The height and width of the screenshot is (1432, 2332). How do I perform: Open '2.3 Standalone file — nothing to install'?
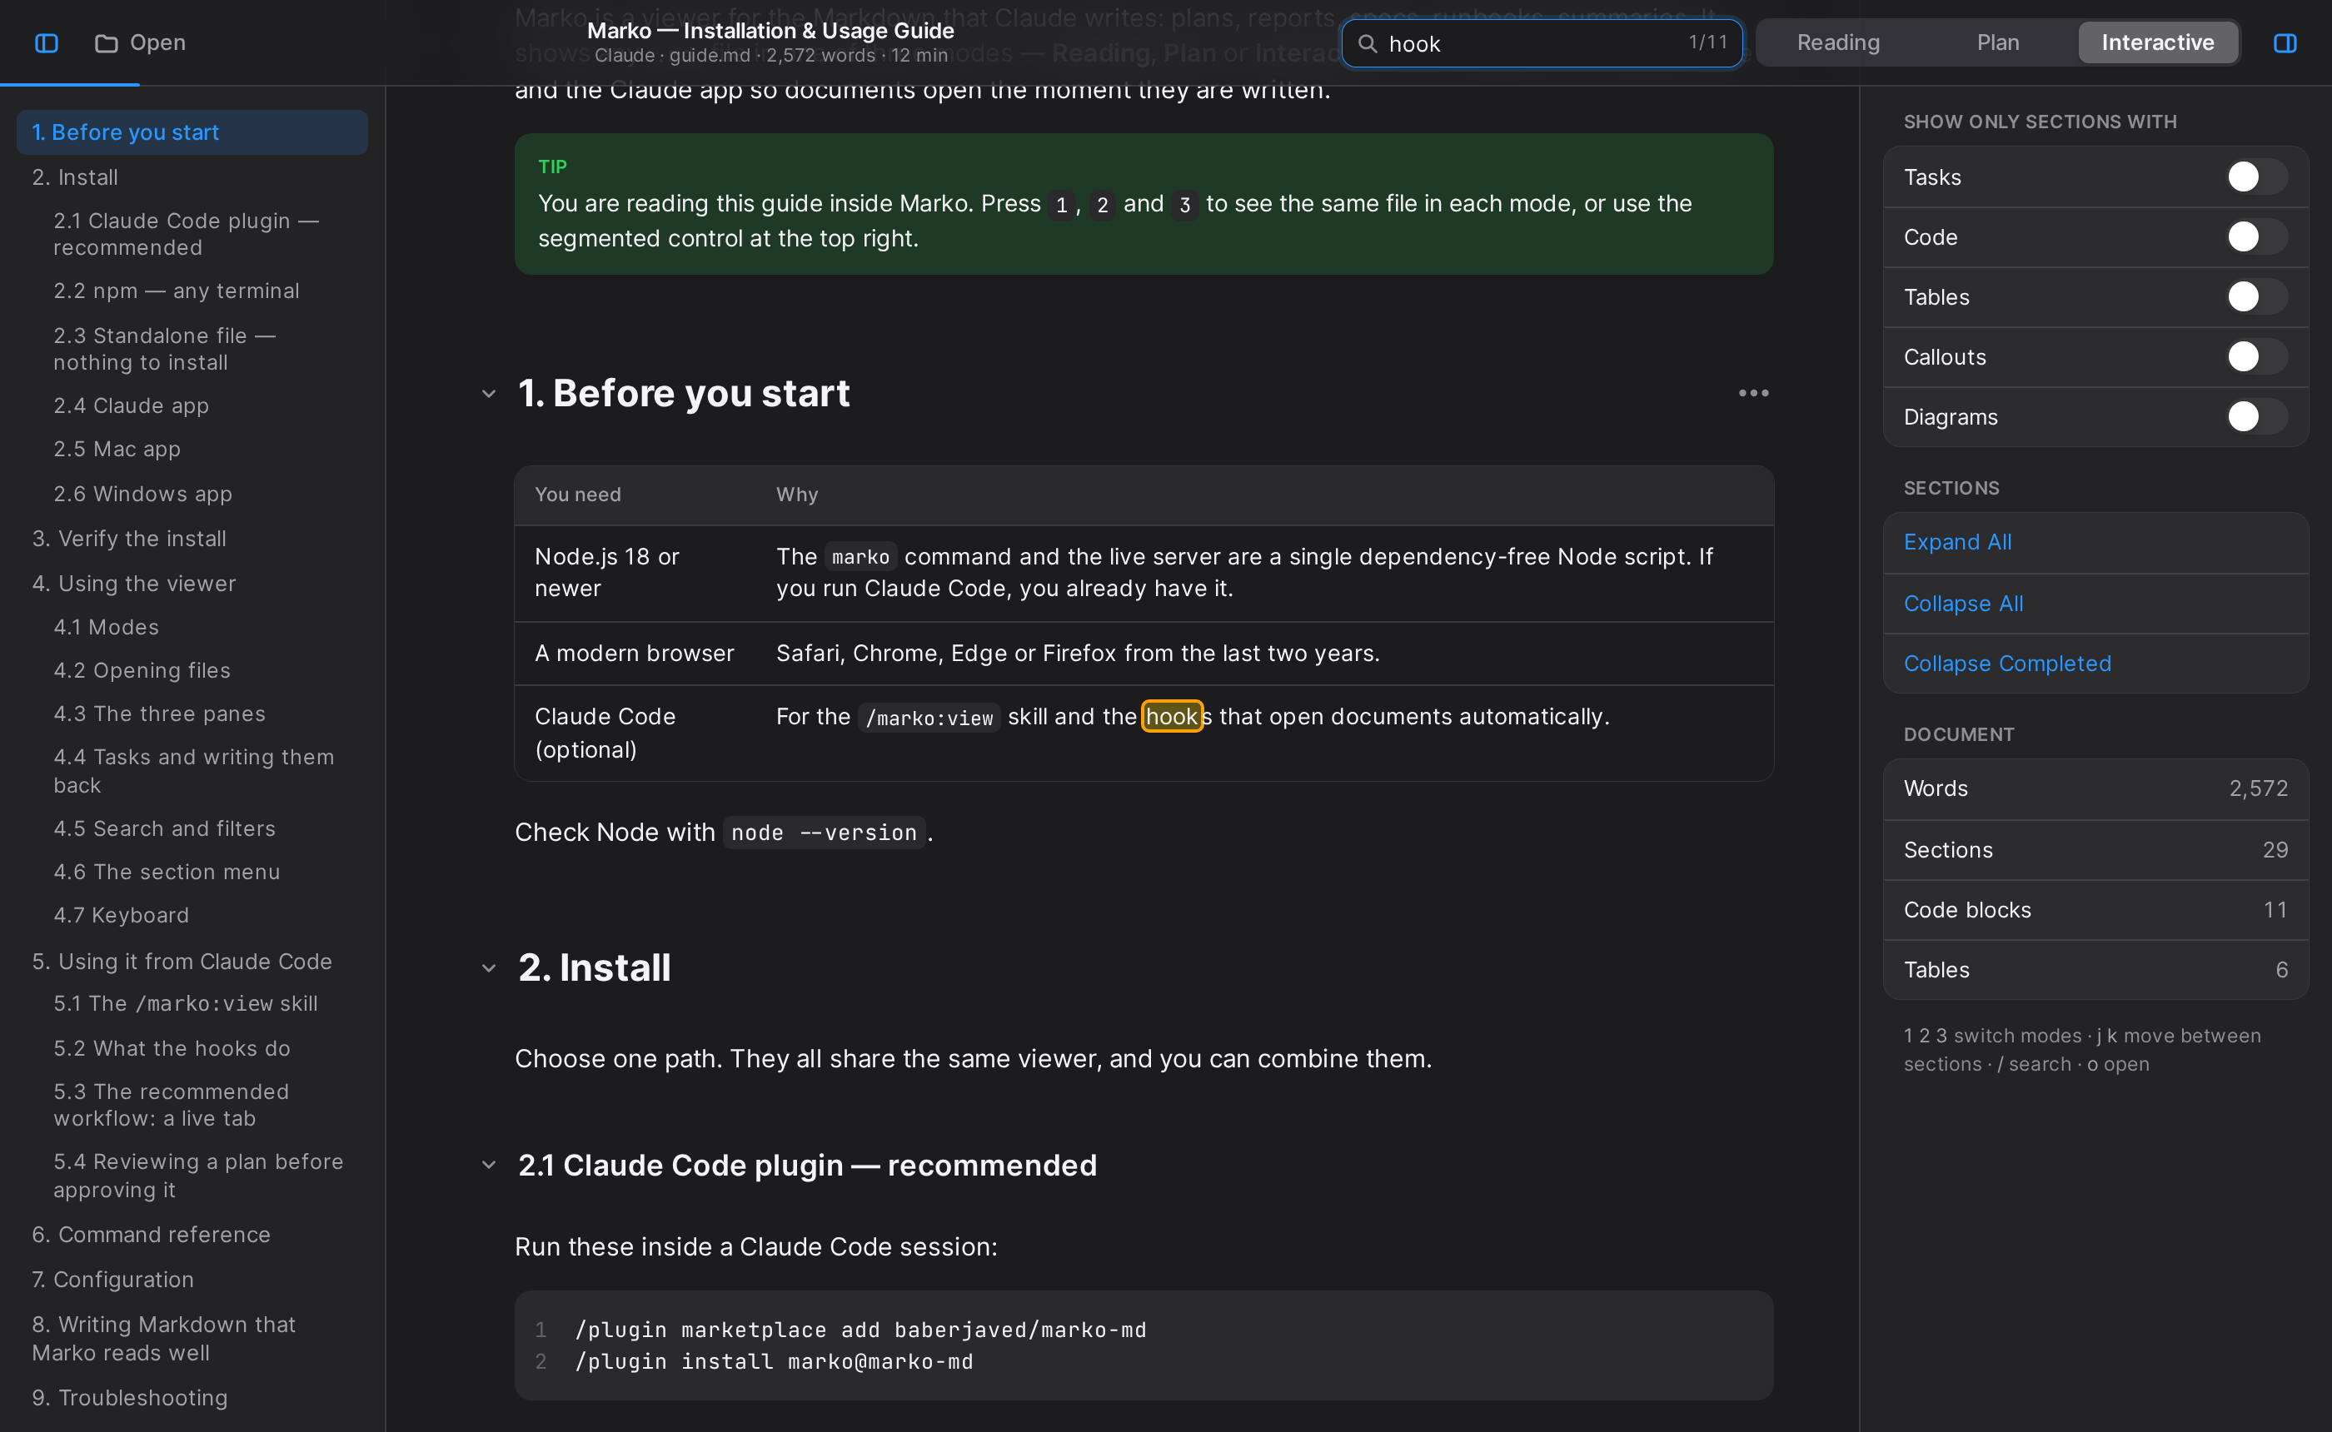pyautogui.click(x=192, y=349)
